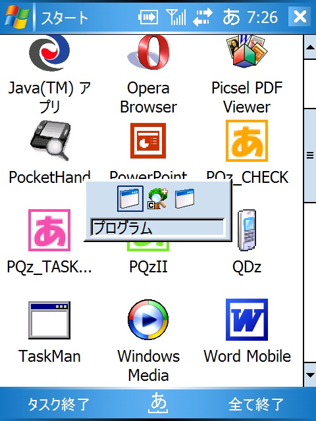Click the あ input mode indicator in title bar
The image size is (316, 421).
231,17
